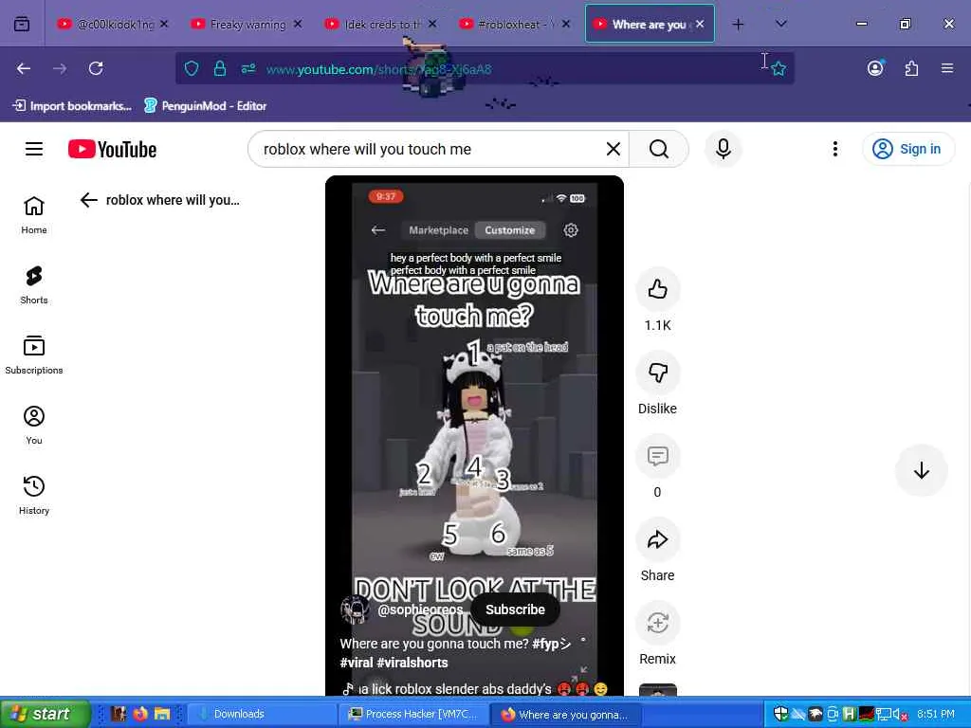Open the #viralshorts hashtag
This screenshot has height=728, width=971.
point(412,663)
